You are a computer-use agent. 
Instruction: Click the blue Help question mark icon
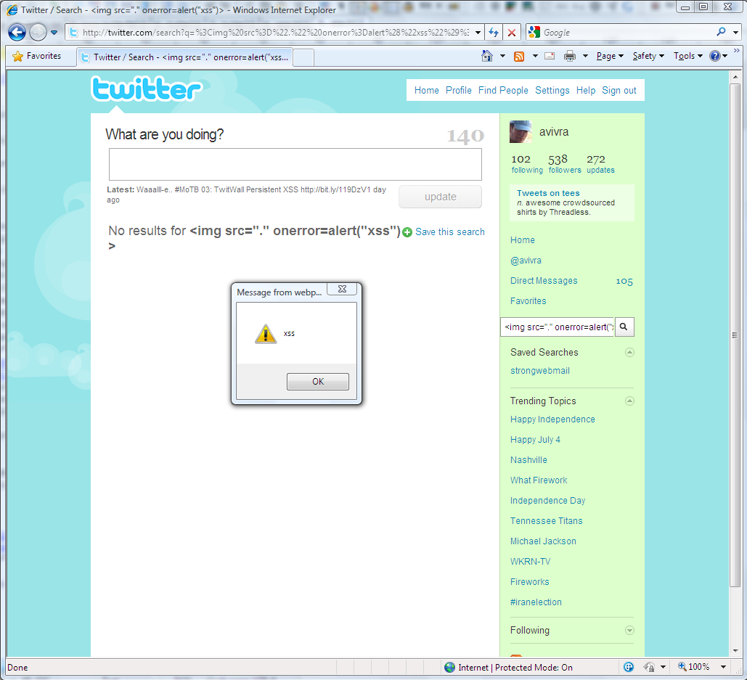(714, 56)
